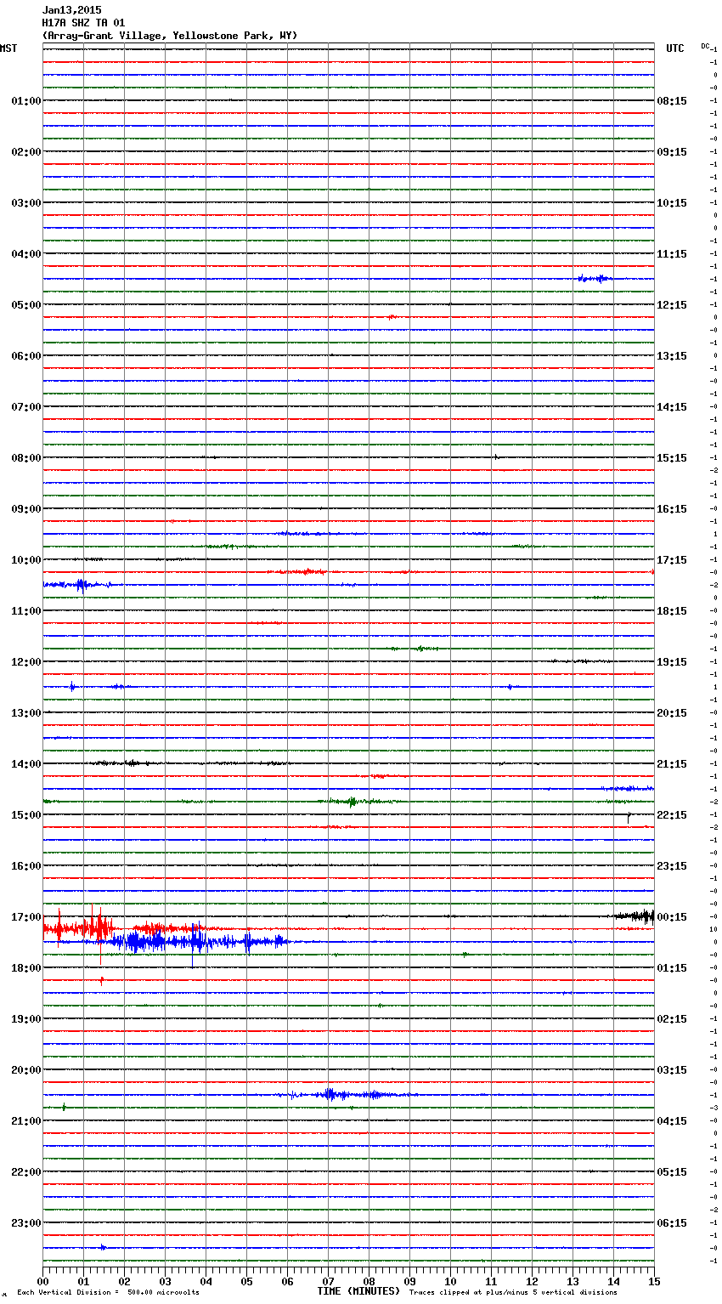Click the 'MST' time zone label

coord(8,48)
